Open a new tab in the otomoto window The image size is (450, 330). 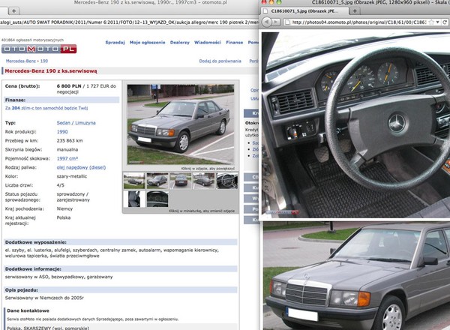point(13,11)
